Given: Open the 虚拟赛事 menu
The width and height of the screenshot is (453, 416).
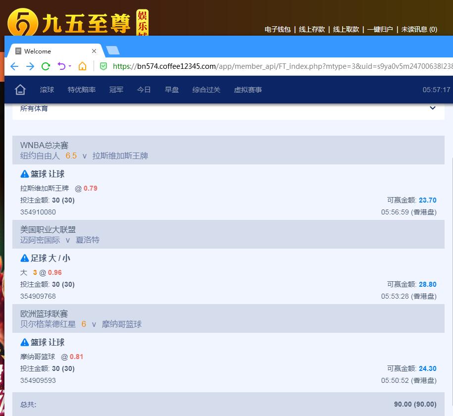Looking at the screenshot, I should [x=248, y=90].
